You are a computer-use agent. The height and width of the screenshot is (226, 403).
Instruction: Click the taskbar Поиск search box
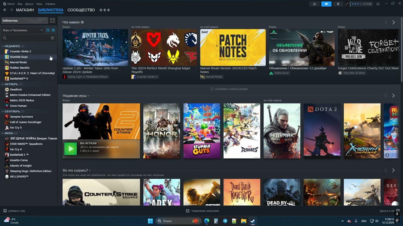(179, 221)
